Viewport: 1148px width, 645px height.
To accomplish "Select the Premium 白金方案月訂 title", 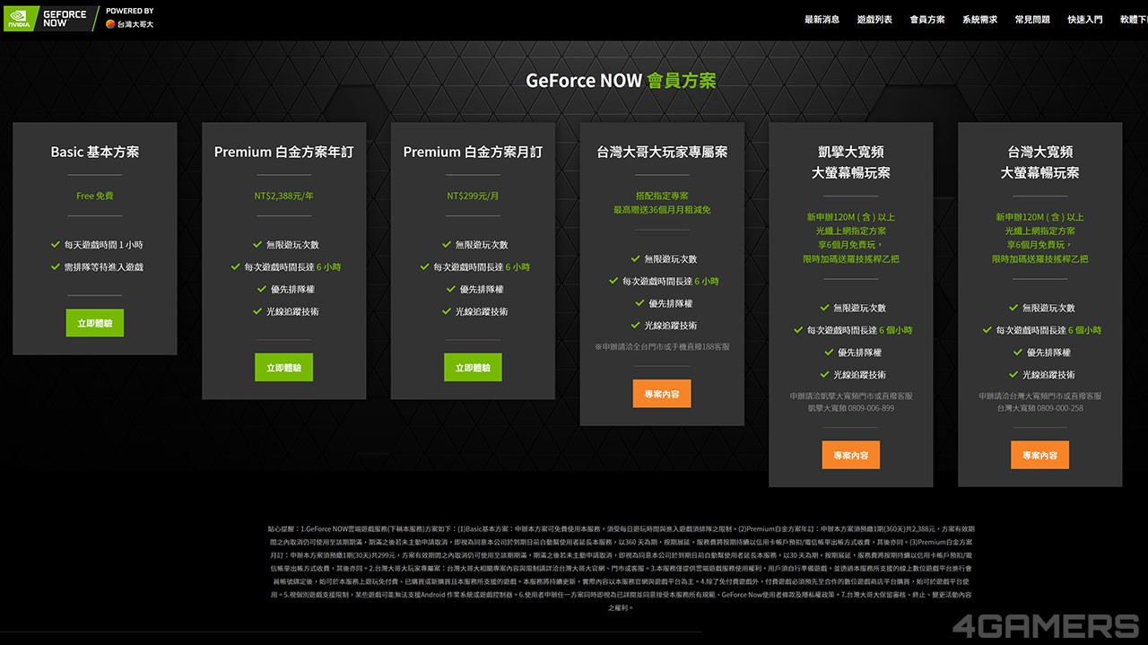I will (473, 153).
